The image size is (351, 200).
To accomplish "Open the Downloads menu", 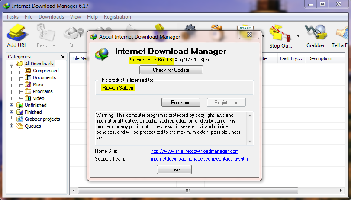I will pos(51,17).
